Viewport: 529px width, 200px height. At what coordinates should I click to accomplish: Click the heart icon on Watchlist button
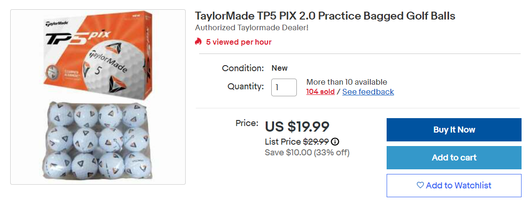coord(420,185)
